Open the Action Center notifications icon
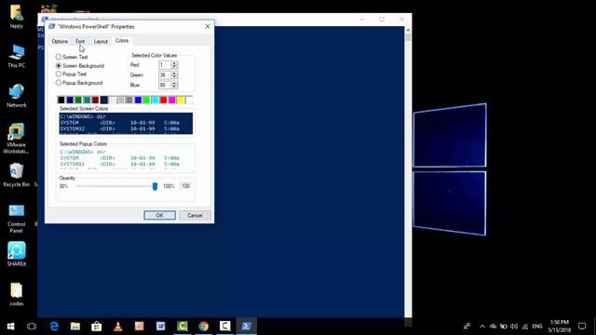The width and height of the screenshot is (596, 335). pyautogui.click(x=582, y=327)
